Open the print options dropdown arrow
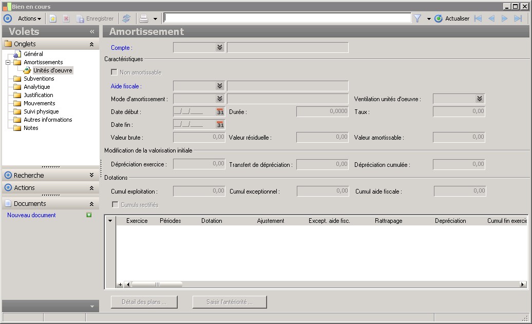 pyautogui.click(x=155, y=19)
